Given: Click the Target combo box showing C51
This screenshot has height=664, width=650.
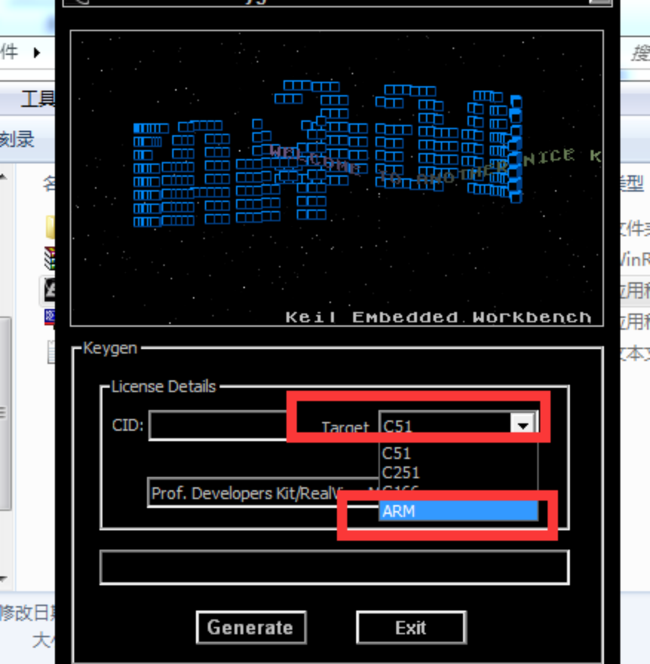Looking at the screenshot, I should click(459, 425).
